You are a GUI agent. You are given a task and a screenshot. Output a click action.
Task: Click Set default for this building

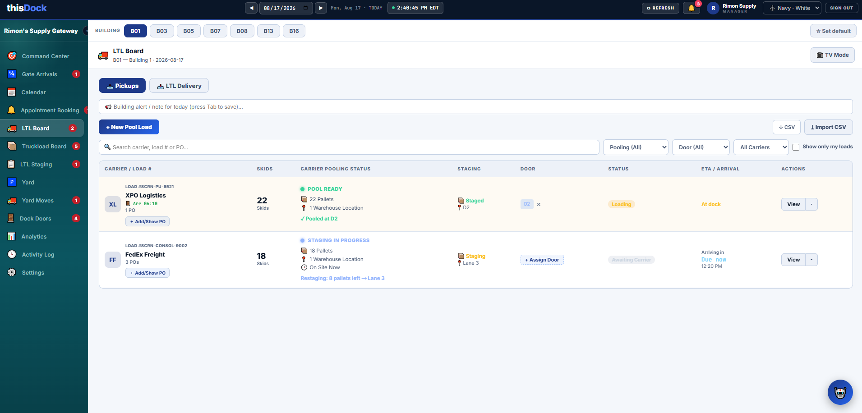[833, 31]
